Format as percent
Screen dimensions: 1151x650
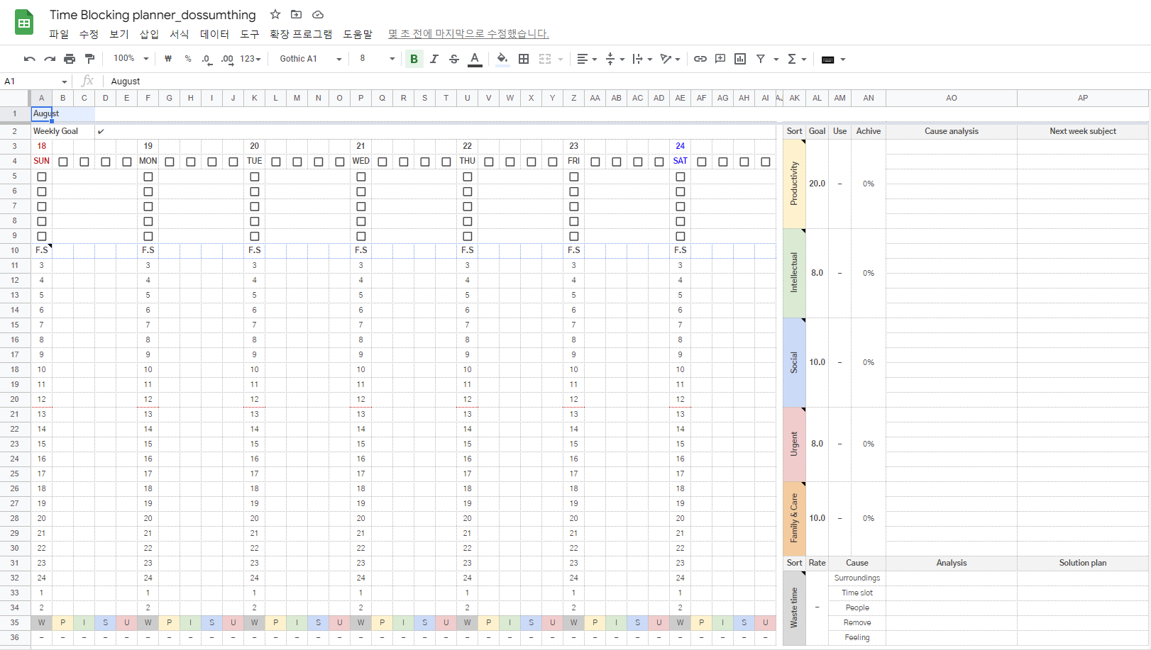point(188,59)
